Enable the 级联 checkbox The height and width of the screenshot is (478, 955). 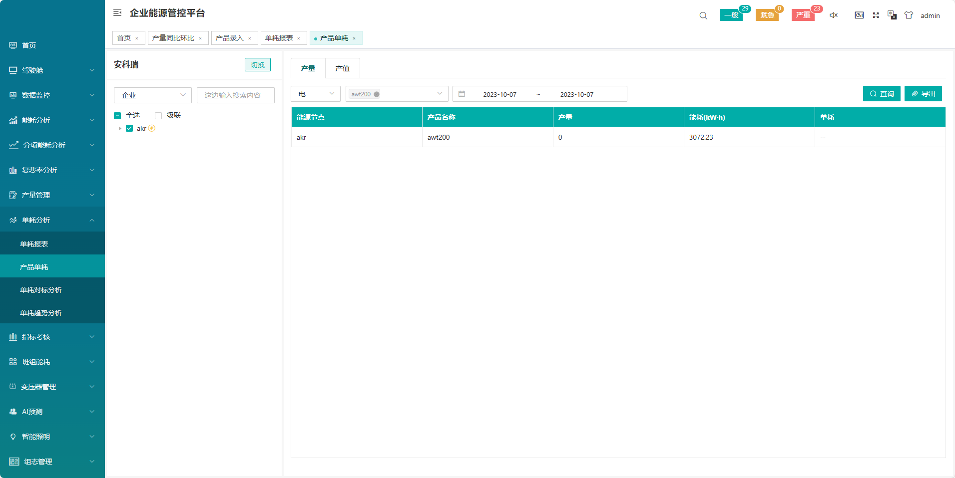[x=158, y=116]
